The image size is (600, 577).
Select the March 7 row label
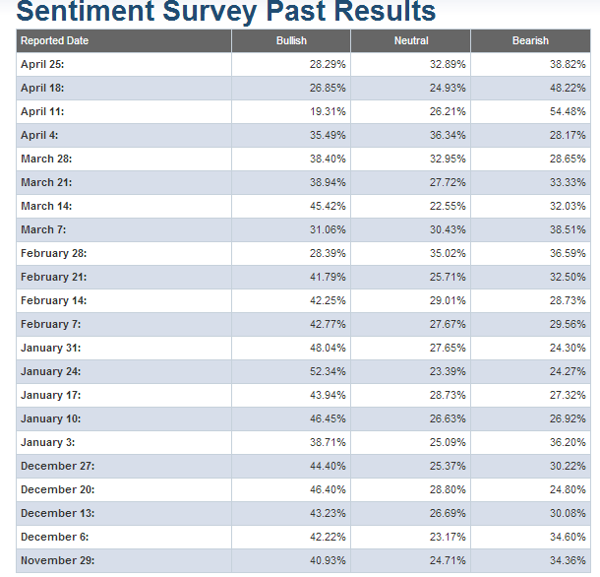click(43, 229)
